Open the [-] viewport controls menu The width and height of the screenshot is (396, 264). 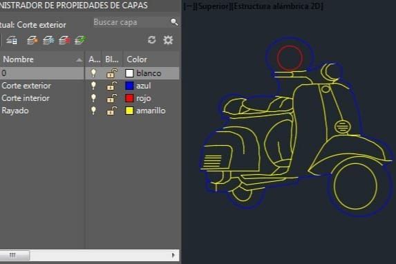tap(190, 6)
